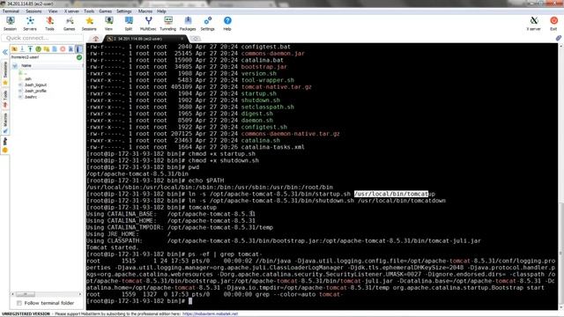The height and width of the screenshot is (317, 564).
Task: Click the paperclip icon at right of tab bar
Action: (x=558, y=38)
